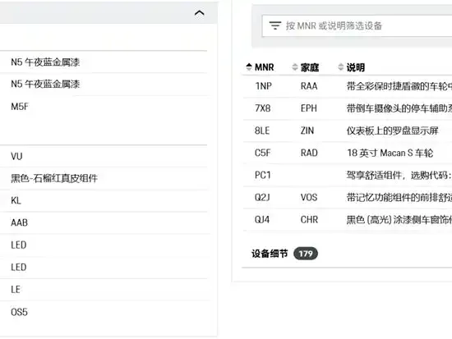This screenshot has width=452, height=339.
Task: Sort table by the MNR column
Action: [x=260, y=67]
